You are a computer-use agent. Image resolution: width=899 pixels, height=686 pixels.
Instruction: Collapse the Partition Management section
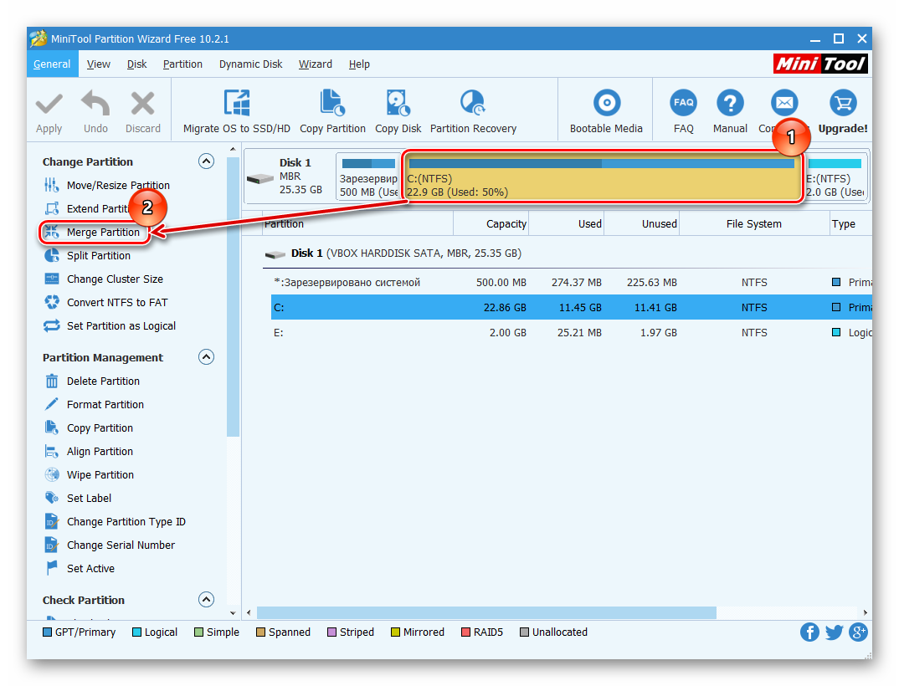(206, 357)
